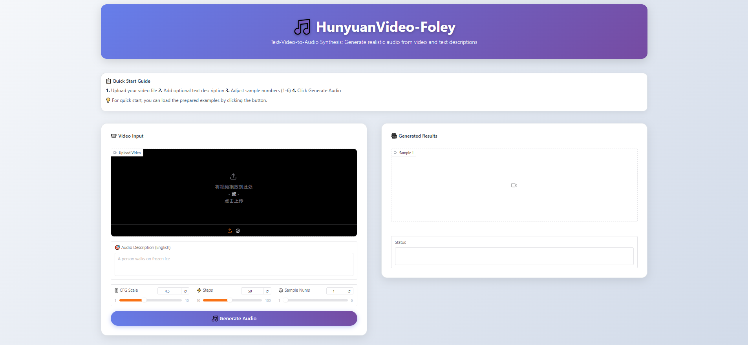The image size is (748, 345).
Task: Click the Generated Results heading
Action: pyautogui.click(x=418, y=136)
